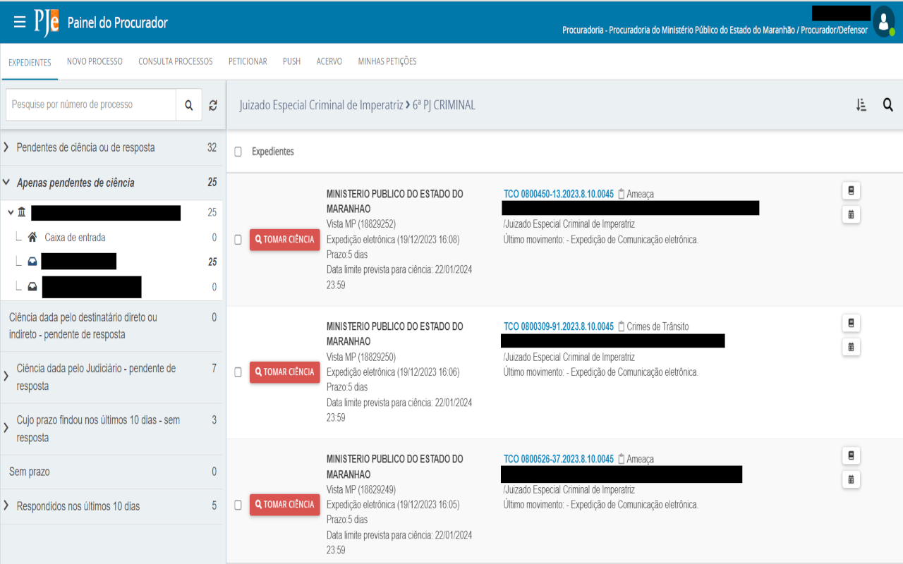Refresh the expedientes list
The height and width of the screenshot is (564, 903).
click(213, 105)
